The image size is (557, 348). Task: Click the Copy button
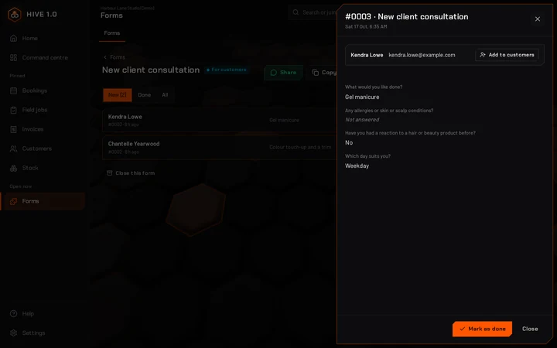click(x=323, y=73)
